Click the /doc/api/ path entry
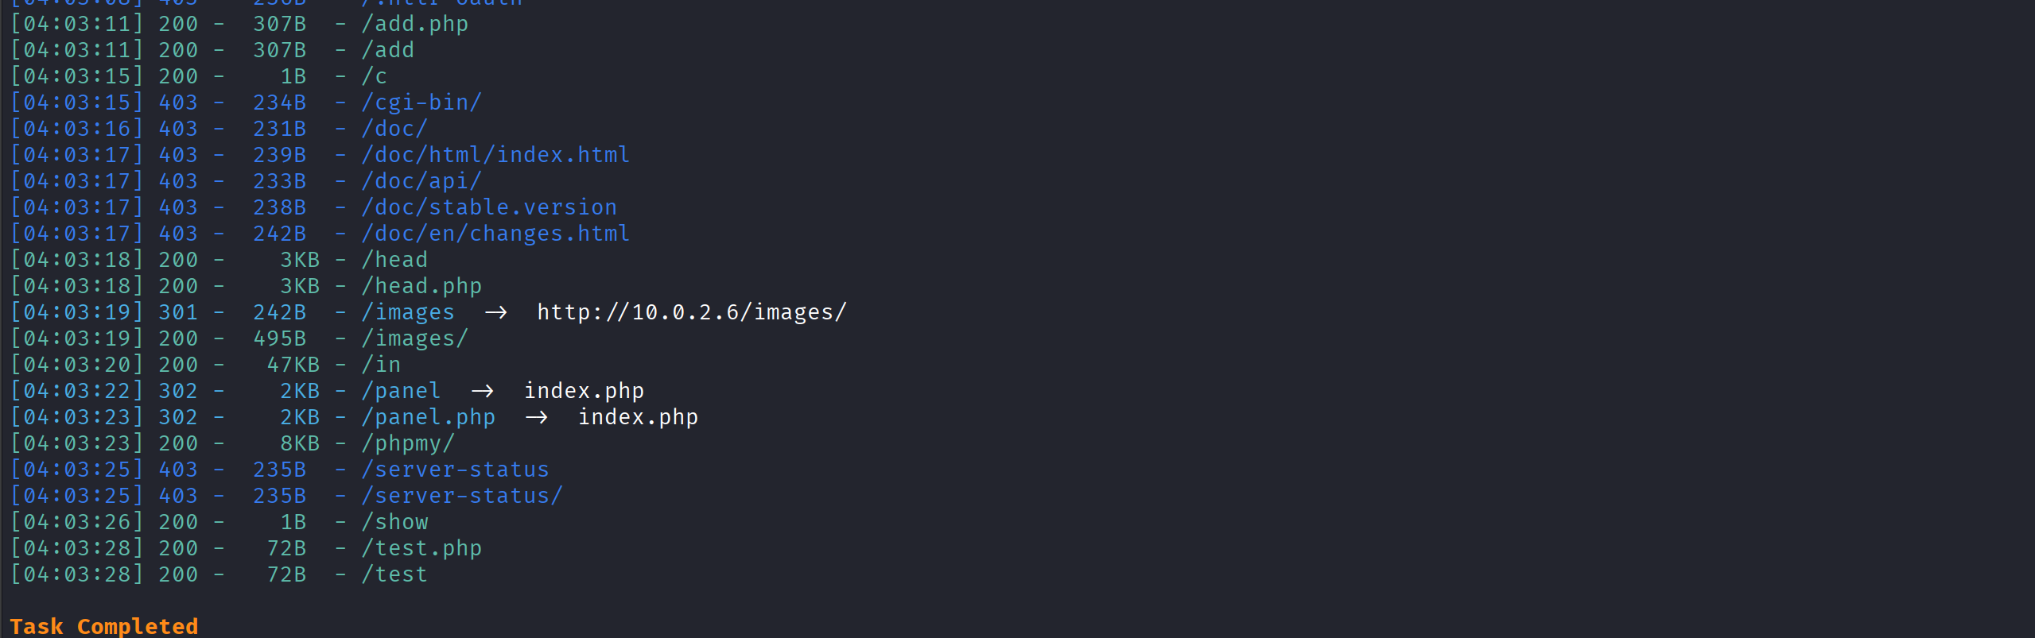Image resolution: width=2035 pixels, height=638 pixels. 421,181
